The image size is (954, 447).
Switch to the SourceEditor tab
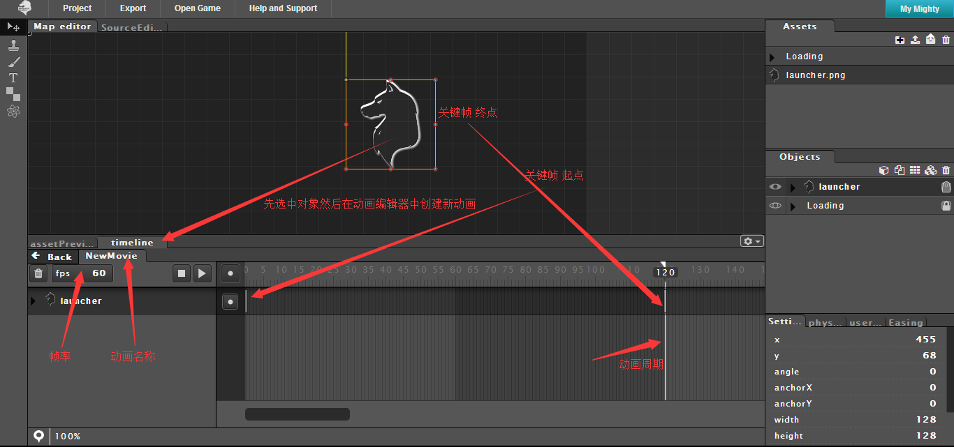132,27
